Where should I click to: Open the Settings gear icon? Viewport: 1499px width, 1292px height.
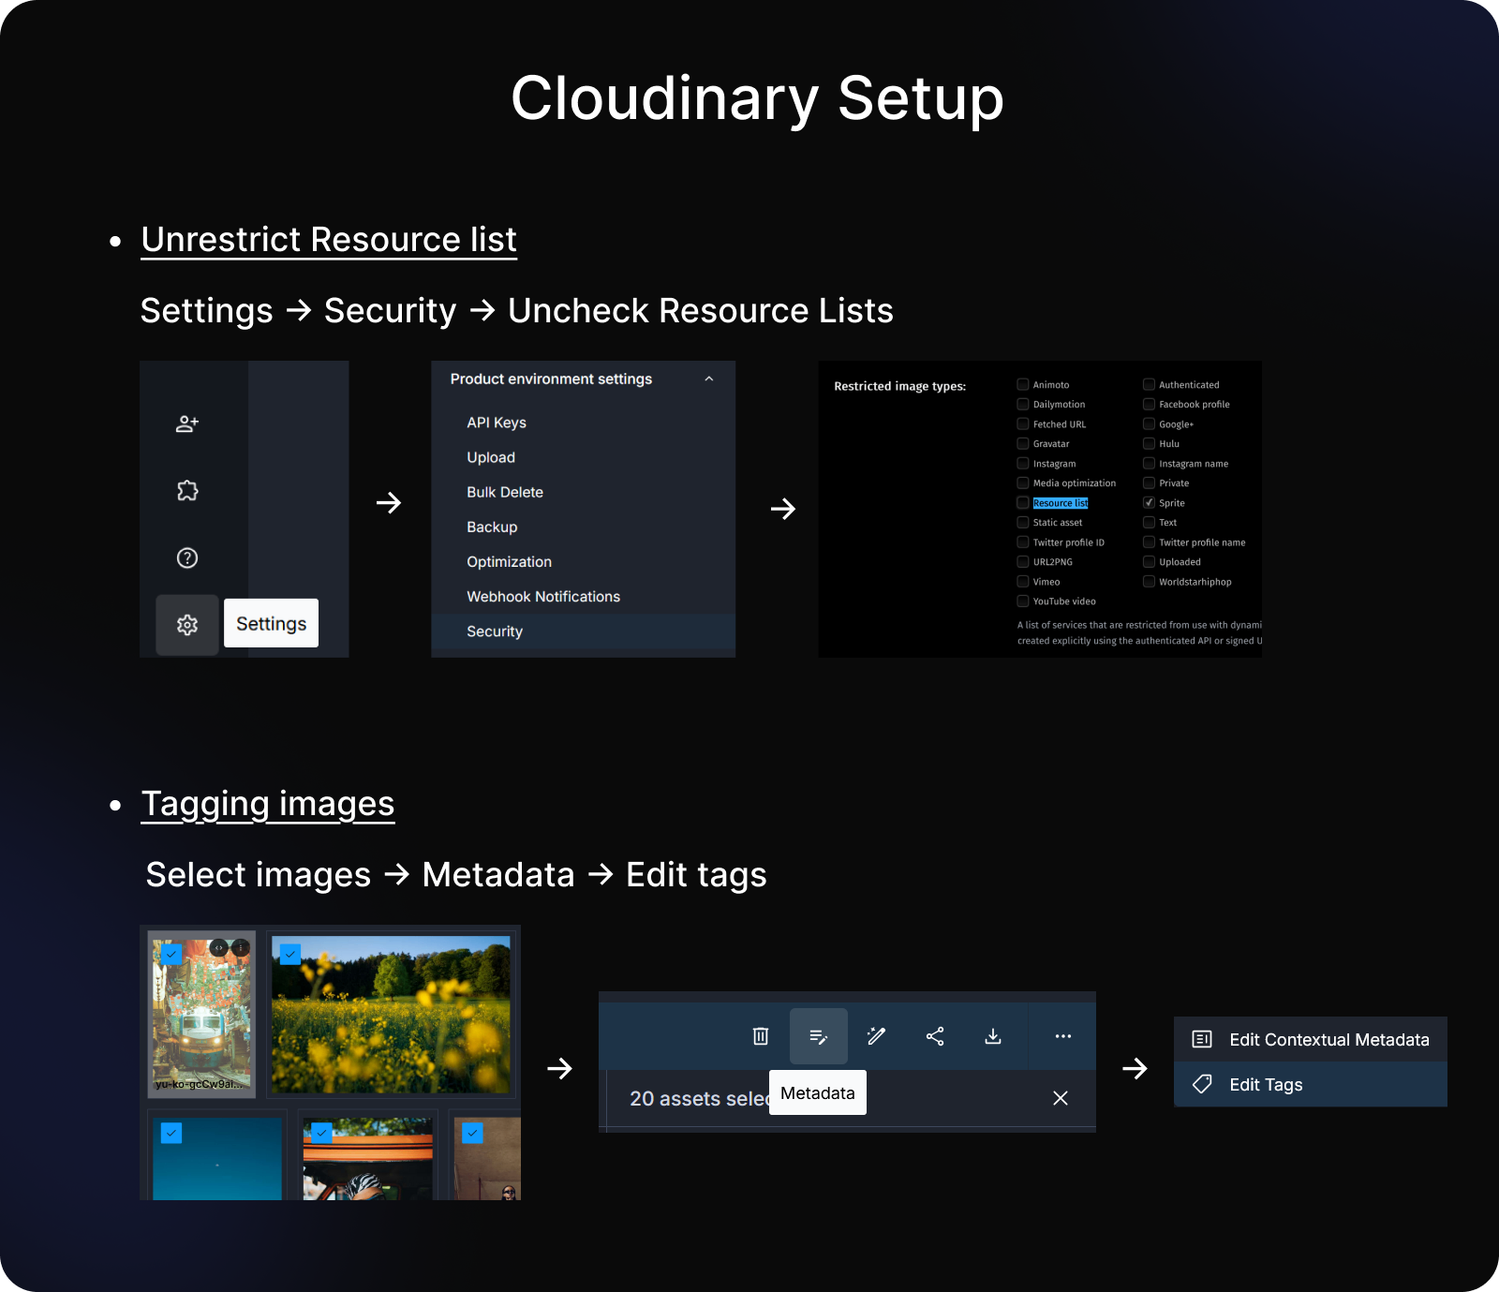pos(187,625)
